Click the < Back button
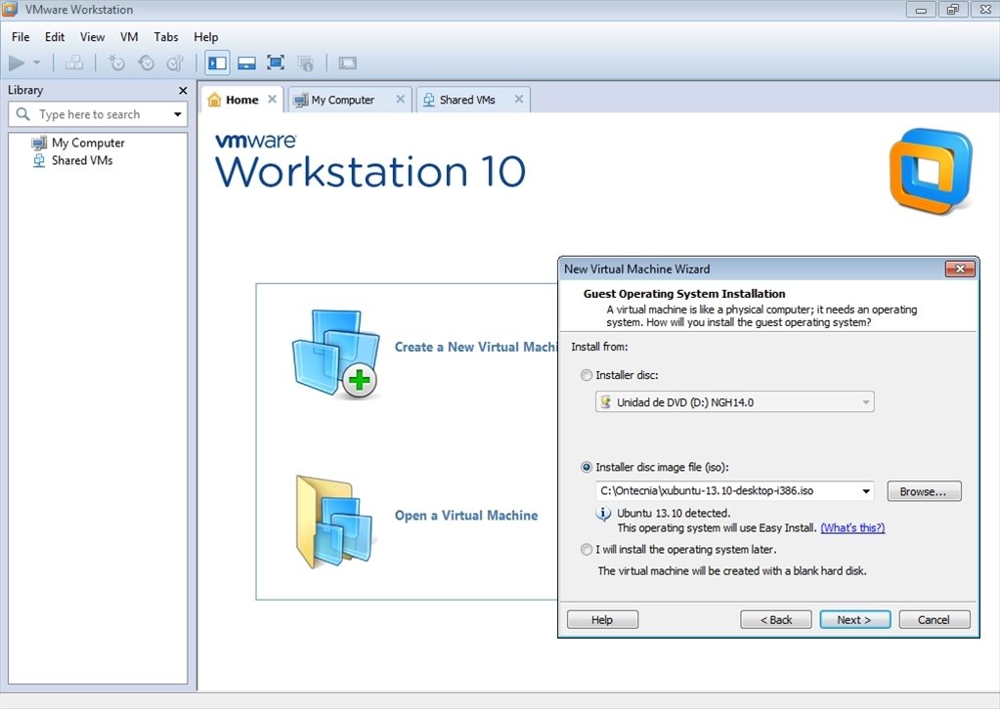 776,620
